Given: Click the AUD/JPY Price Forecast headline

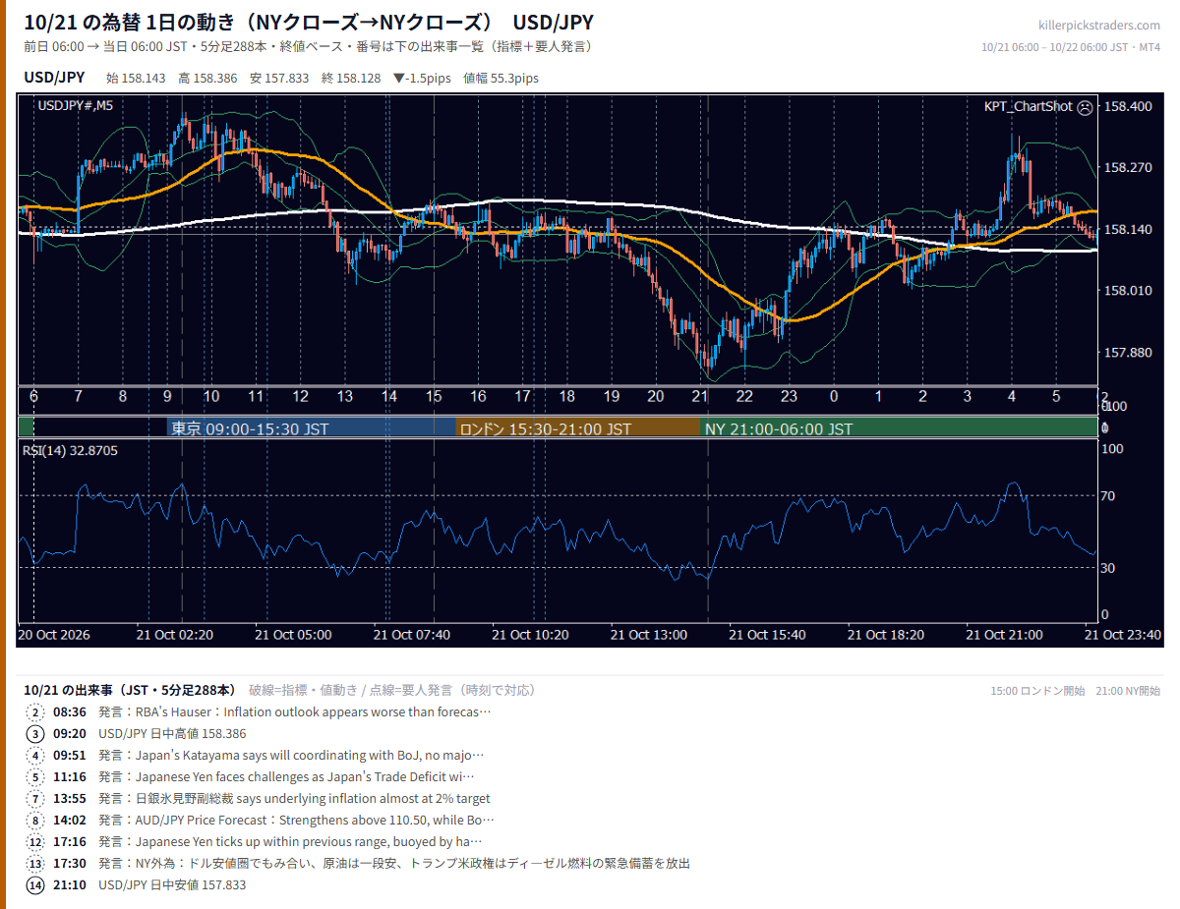Looking at the screenshot, I should 296,821.
